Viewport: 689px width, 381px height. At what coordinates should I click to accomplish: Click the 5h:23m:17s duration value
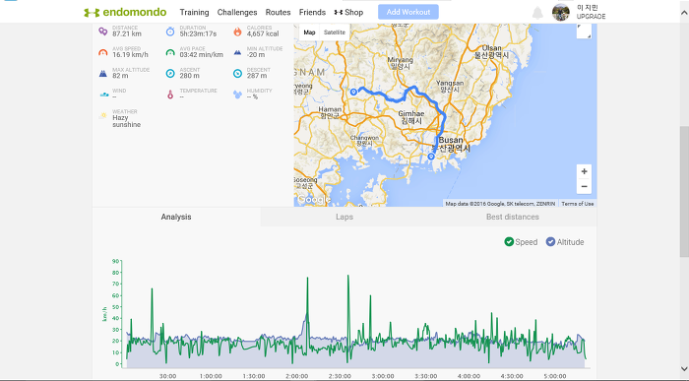tap(198, 33)
